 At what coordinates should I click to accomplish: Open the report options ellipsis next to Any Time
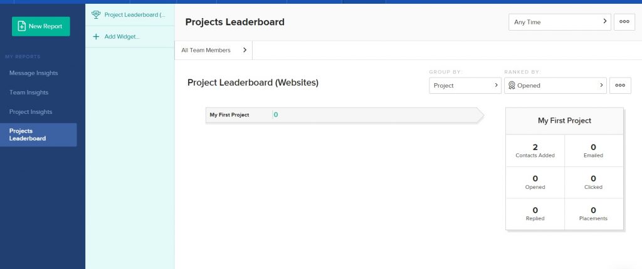[624, 22]
